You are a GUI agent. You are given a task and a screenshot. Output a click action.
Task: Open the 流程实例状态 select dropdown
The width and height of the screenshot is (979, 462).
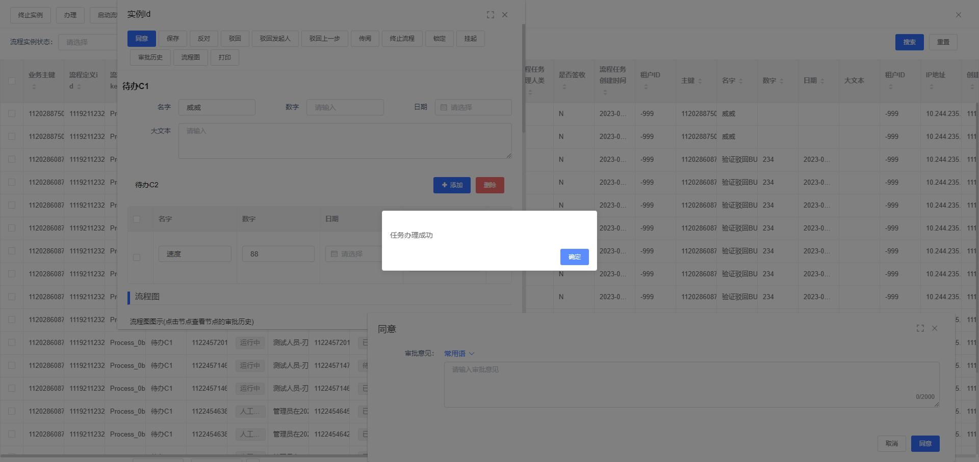coord(88,42)
